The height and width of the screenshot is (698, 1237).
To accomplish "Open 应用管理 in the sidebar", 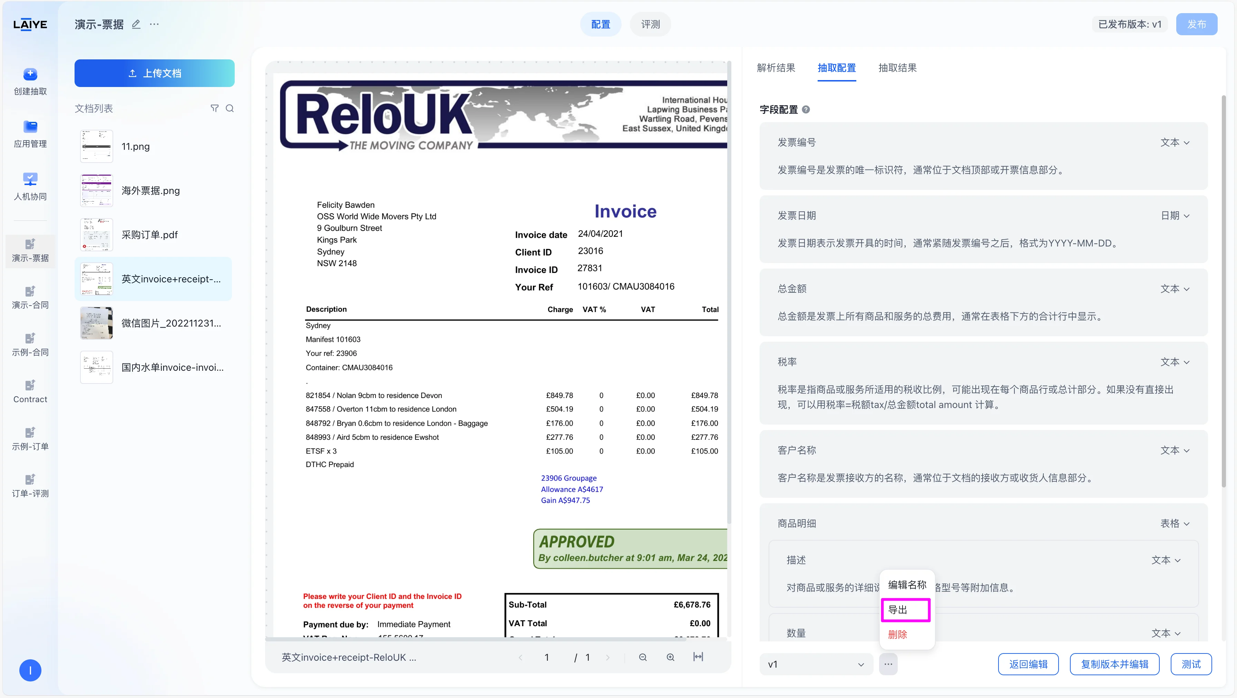I will click(x=30, y=134).
